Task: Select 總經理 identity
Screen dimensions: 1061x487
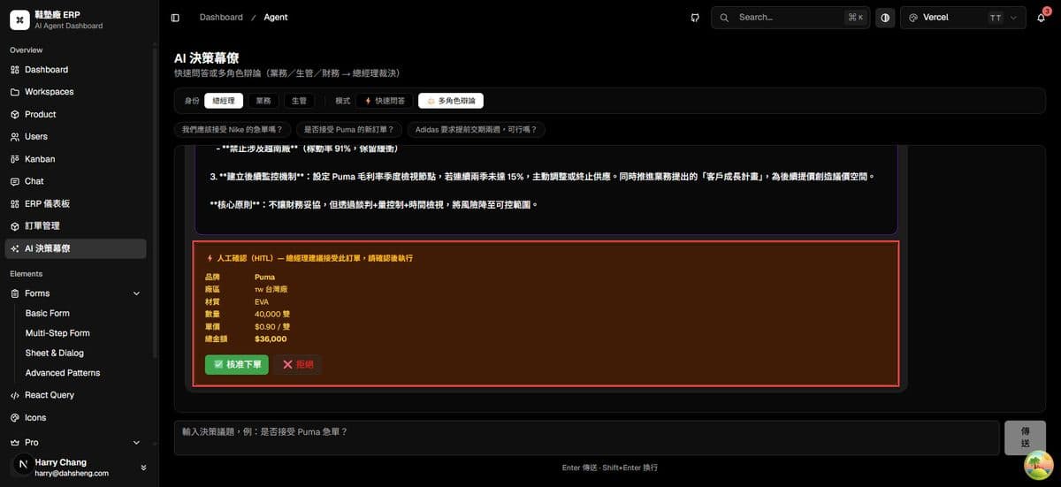Action: [x=224, y=101]
